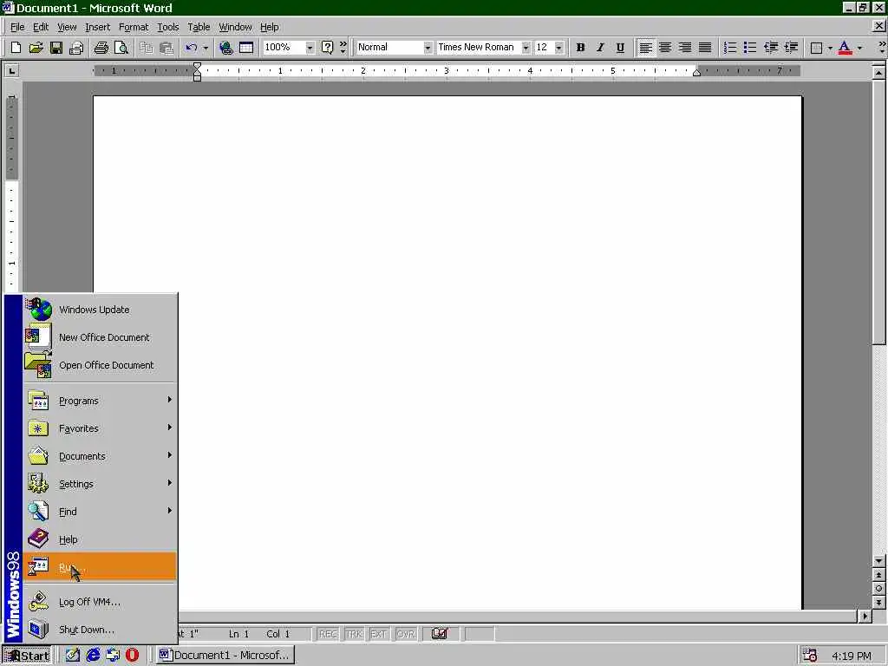Click the Bullets list icon
This screenshot has width=888, height=666.
750,48
